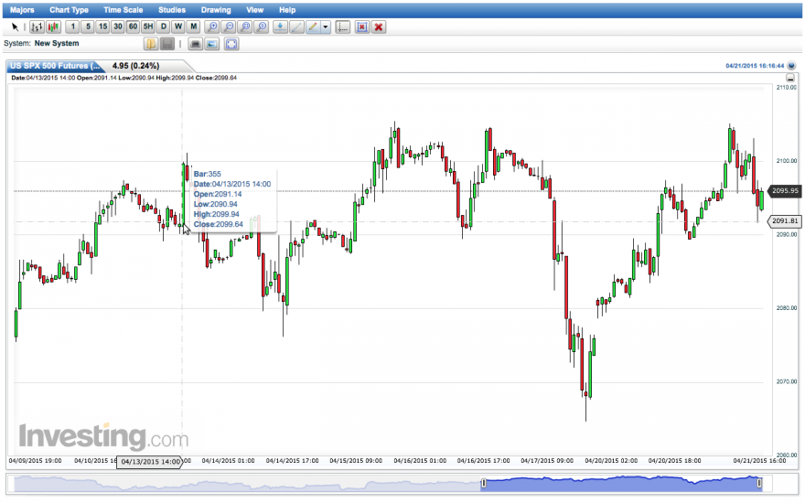Click the plain red X delete icon

(379, 27)
